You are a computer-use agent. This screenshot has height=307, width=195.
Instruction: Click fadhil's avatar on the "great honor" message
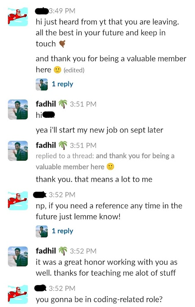(x=18, y=256)
